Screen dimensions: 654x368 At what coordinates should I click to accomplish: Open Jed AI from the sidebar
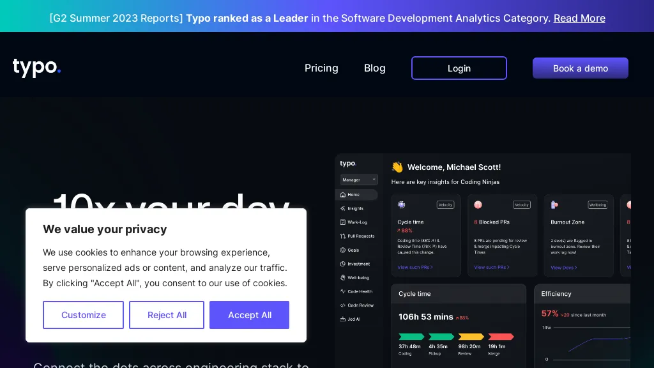point(352,319)
